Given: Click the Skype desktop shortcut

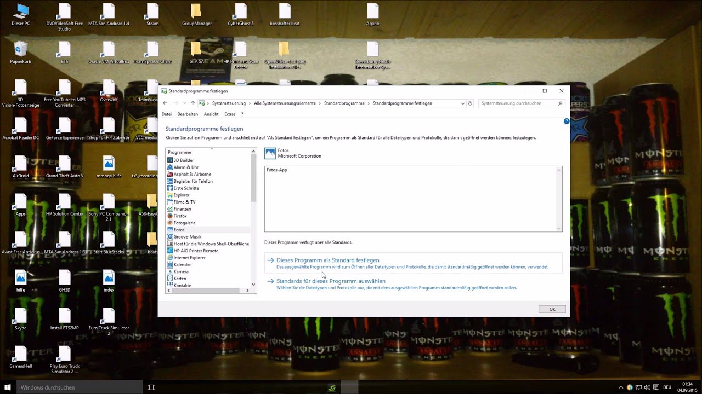Looking at the screenshot, I should point(21,319).
